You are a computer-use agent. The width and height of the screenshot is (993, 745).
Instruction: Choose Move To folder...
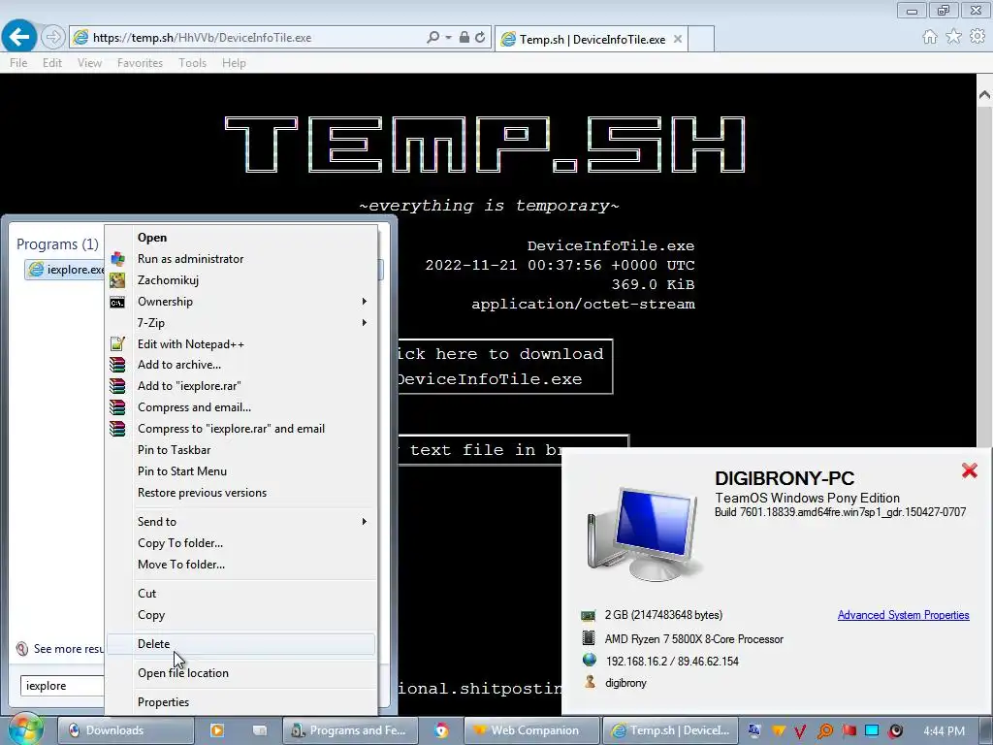(x=241, y=564)
